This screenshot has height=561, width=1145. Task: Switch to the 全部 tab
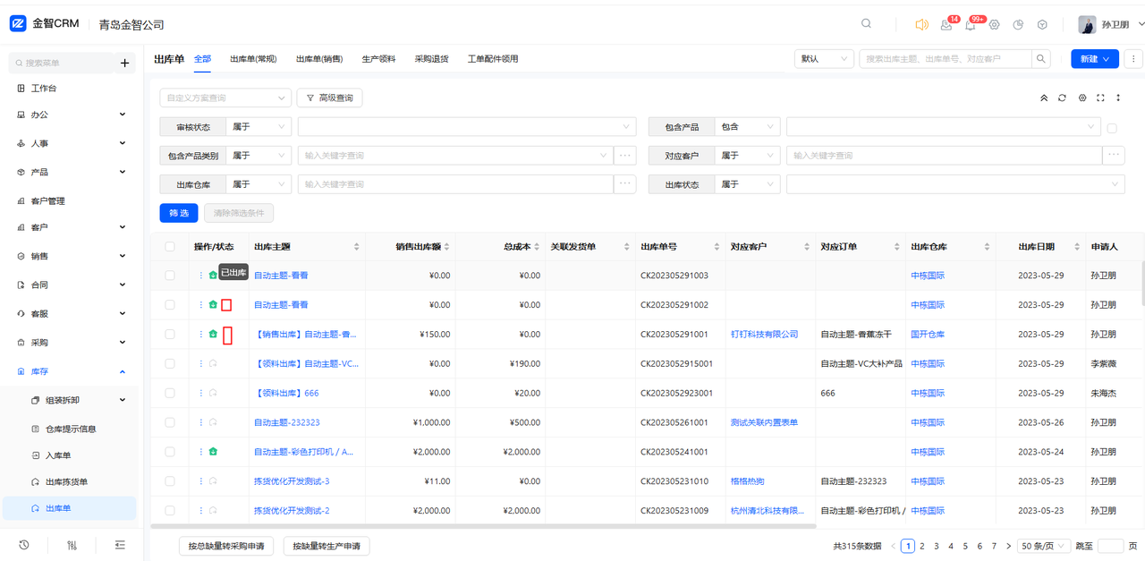coord(202,59)
